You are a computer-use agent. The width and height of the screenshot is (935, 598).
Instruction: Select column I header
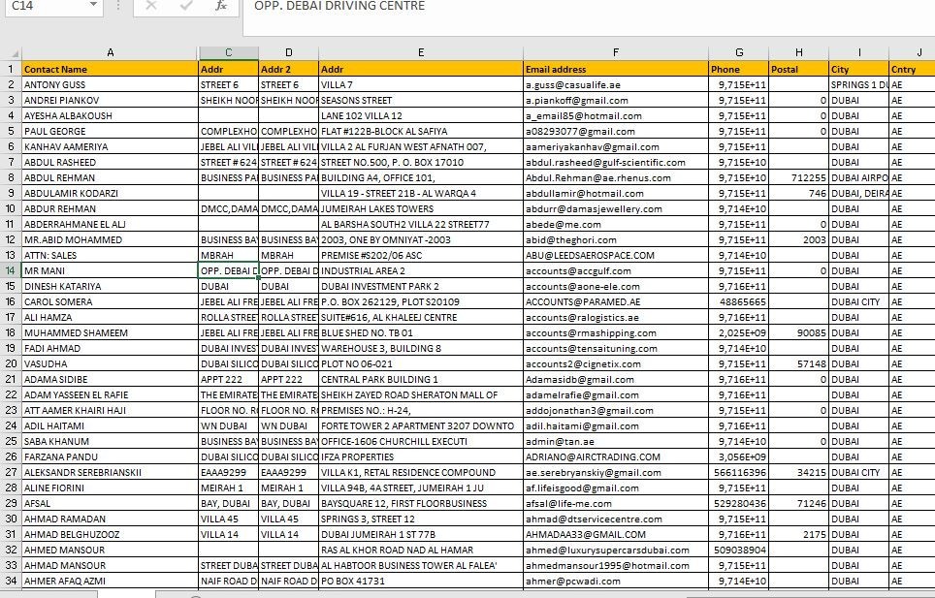tap(859, 53)
